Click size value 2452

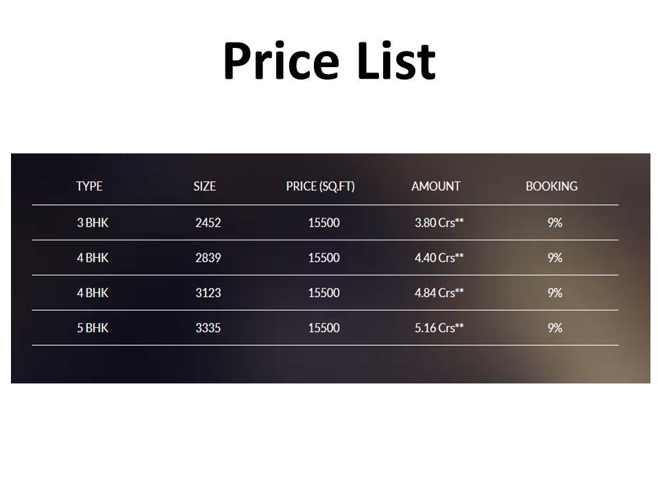click(x=208, y=223)
